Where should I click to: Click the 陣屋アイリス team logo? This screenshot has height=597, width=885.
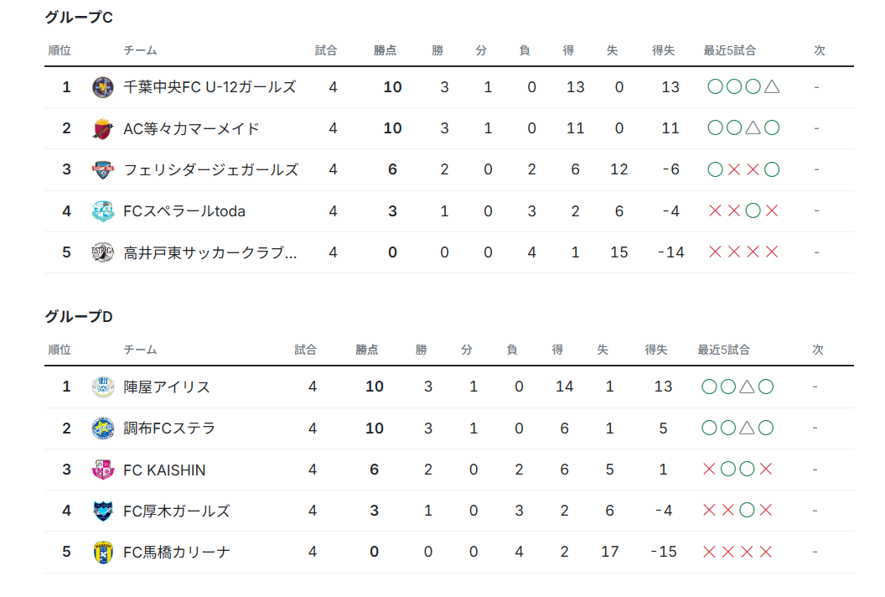click(103, 387)
